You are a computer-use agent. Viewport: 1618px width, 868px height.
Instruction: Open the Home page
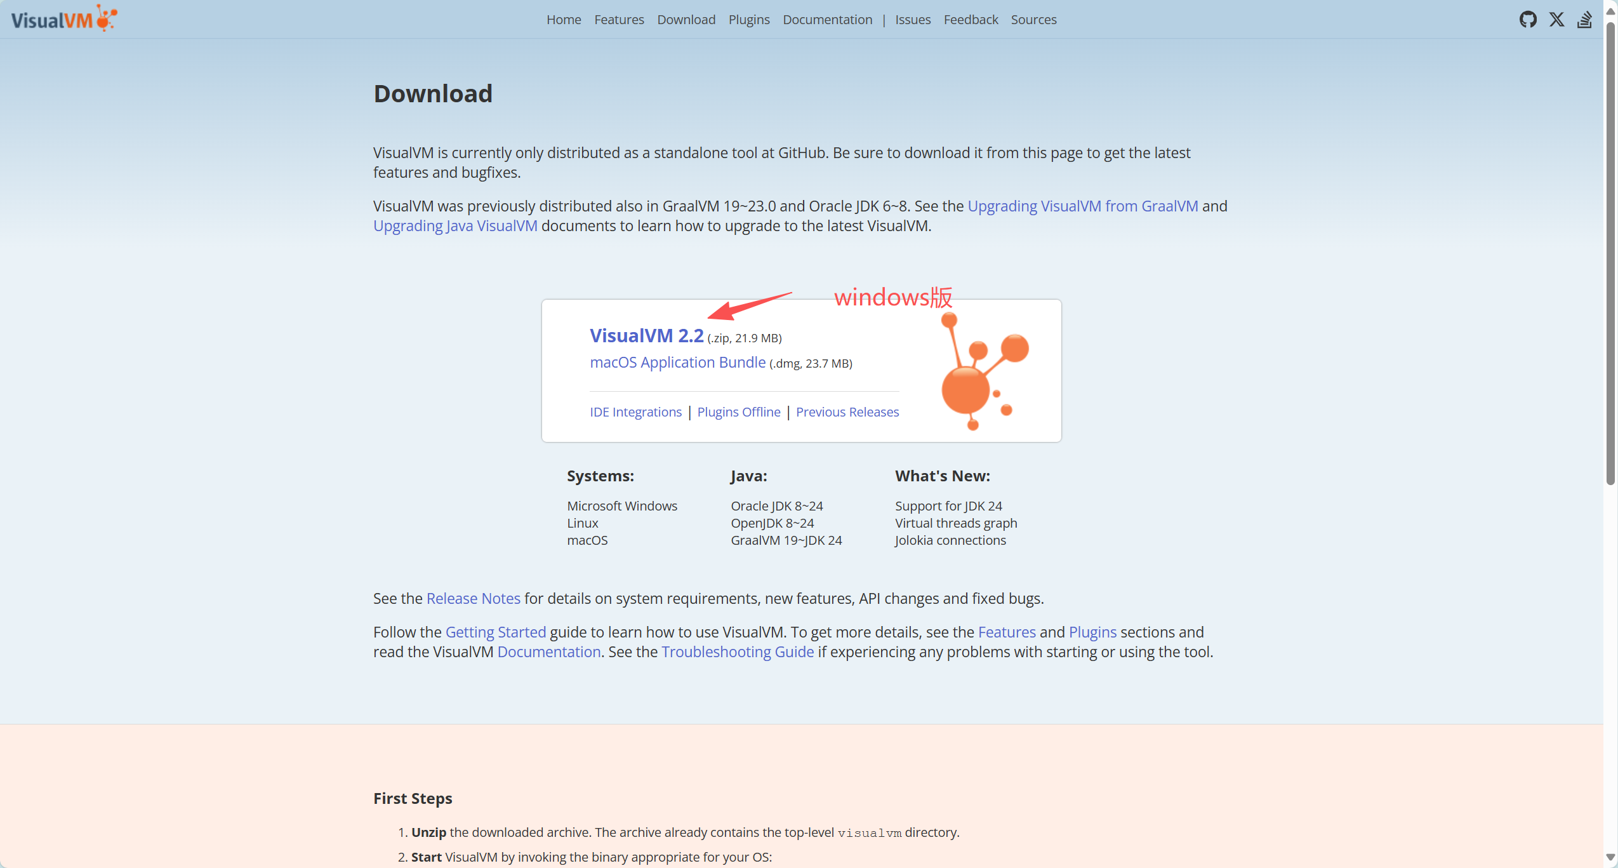pos(564,20)
